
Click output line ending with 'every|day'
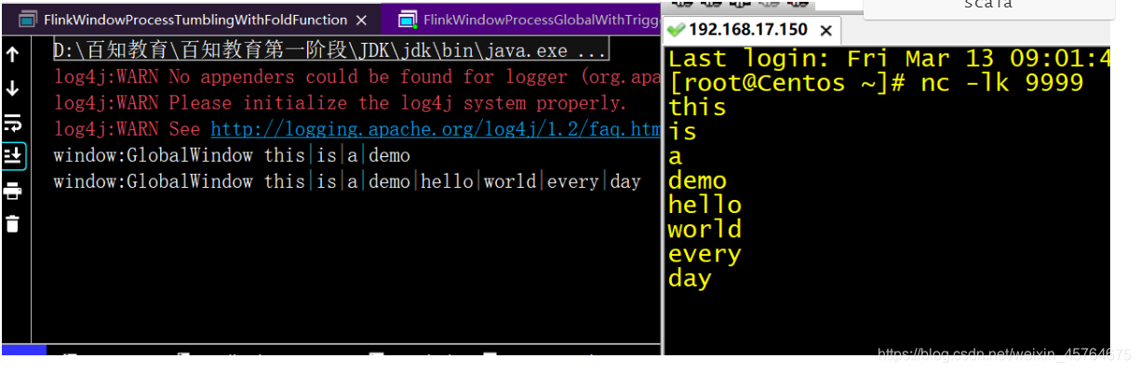[347, 180]
